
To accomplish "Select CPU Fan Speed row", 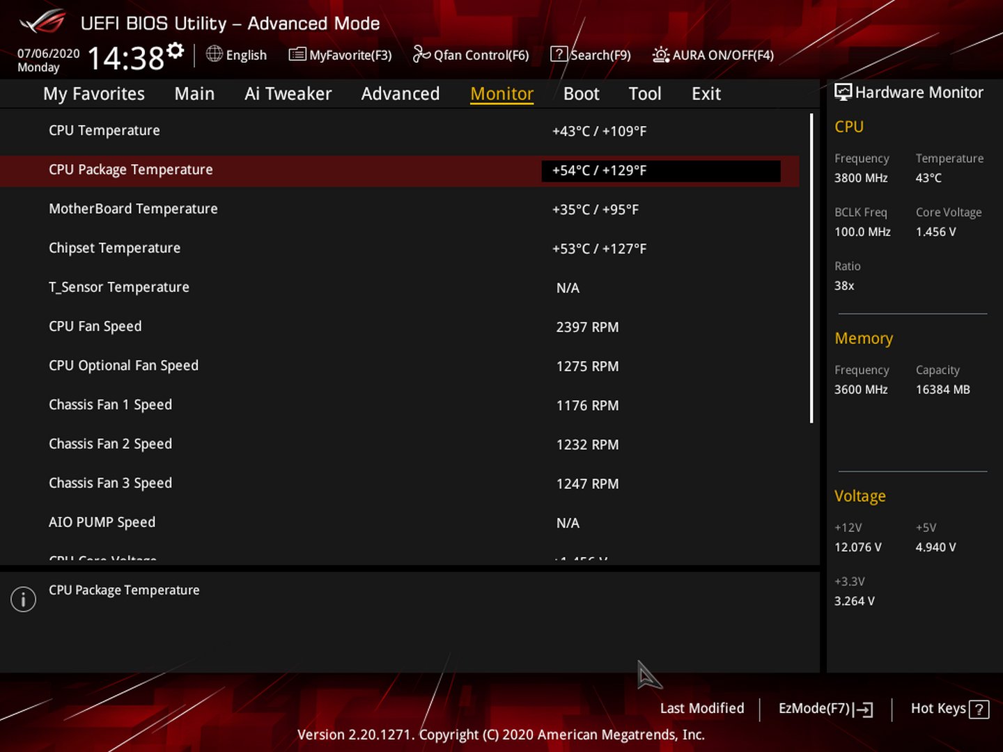I will 400,327.
